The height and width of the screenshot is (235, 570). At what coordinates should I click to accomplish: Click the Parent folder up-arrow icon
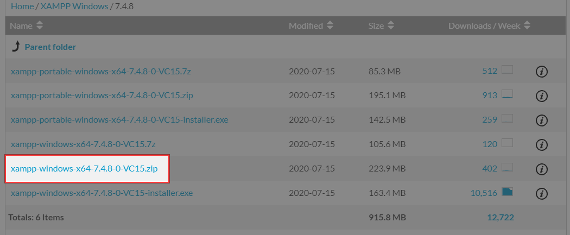click(16, 47)
